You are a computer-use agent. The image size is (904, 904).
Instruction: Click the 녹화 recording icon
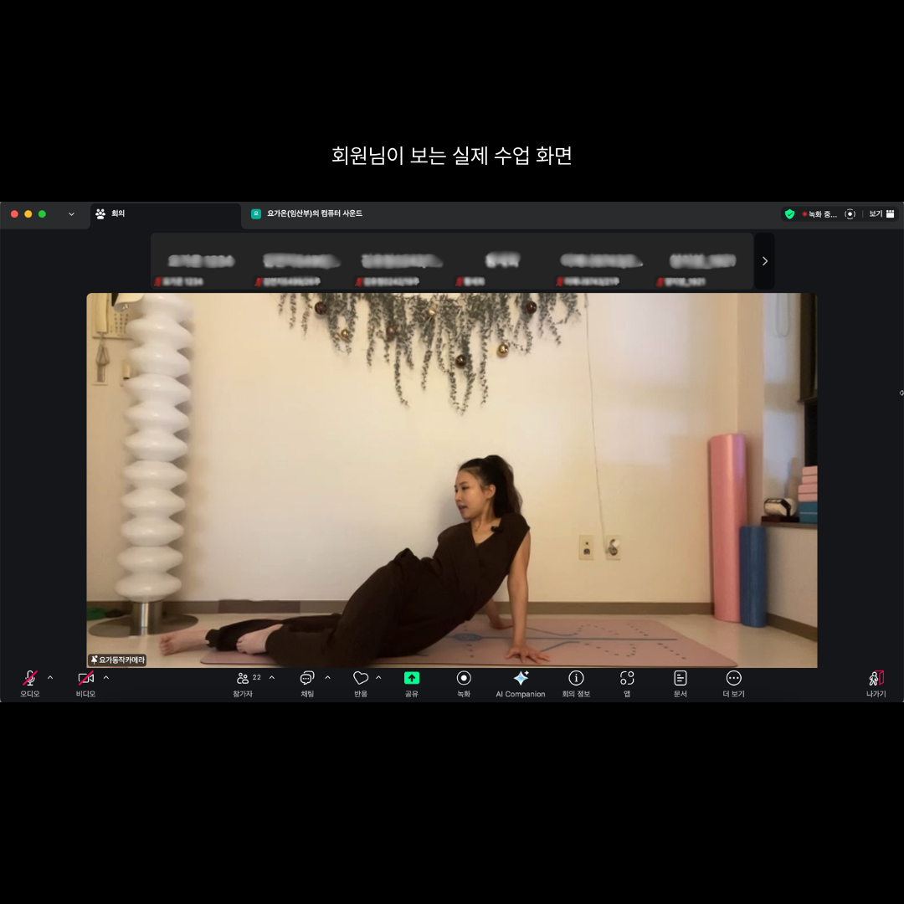pos(464,678)
